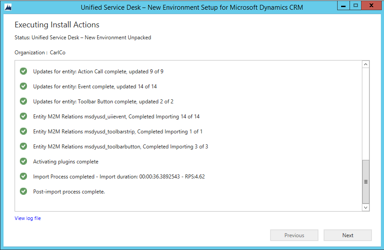Click green check icon beside Event complete
The width and height of the screenshot is (384, 250).
tap(23, 86)
